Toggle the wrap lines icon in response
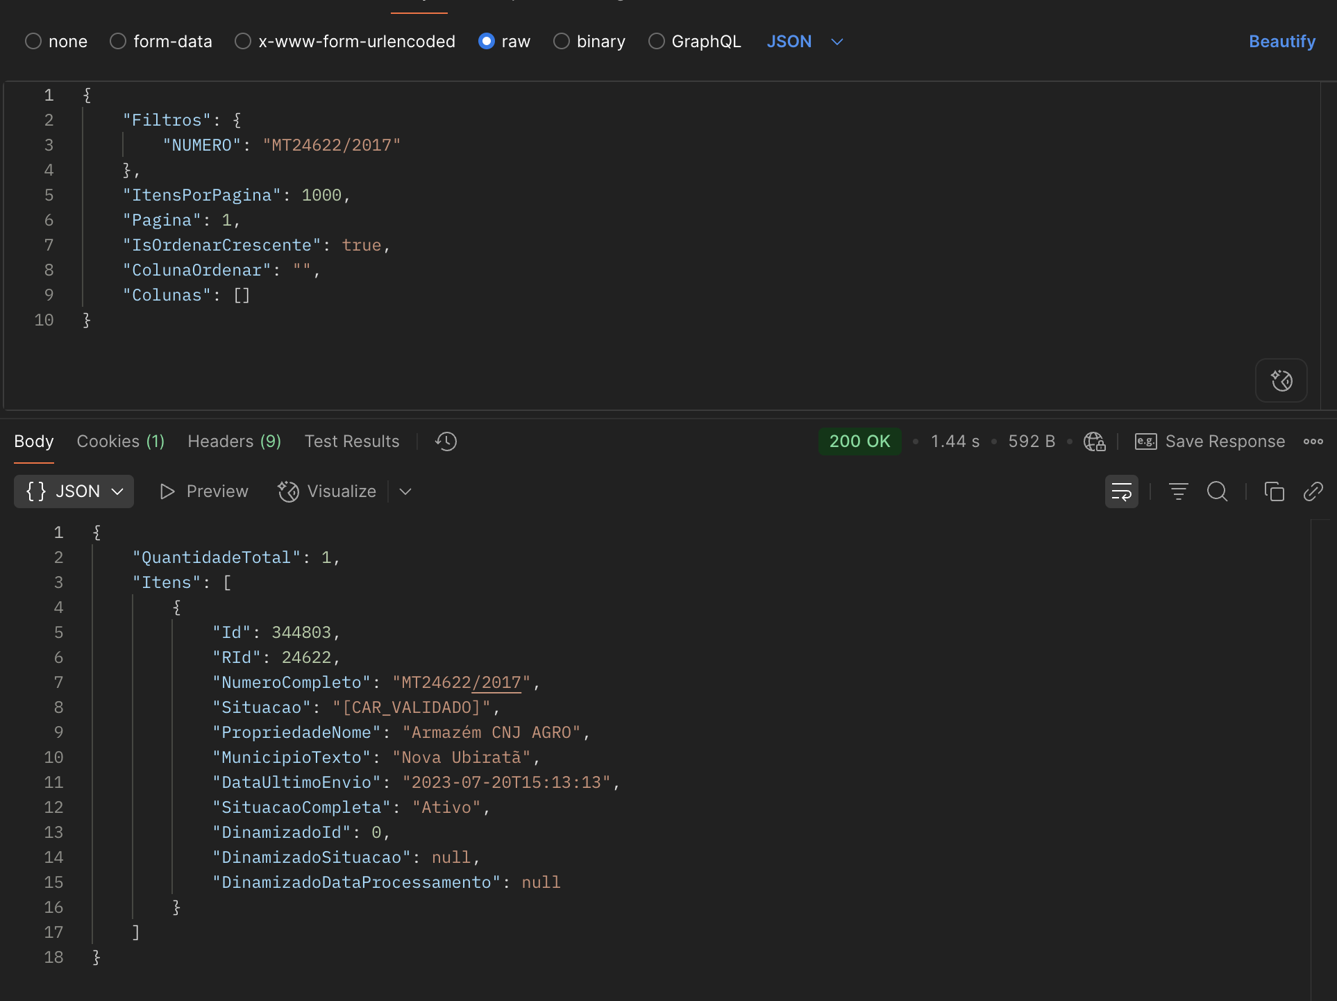The height and width of the screenshot is (1001, 1337). [1121, 491]
